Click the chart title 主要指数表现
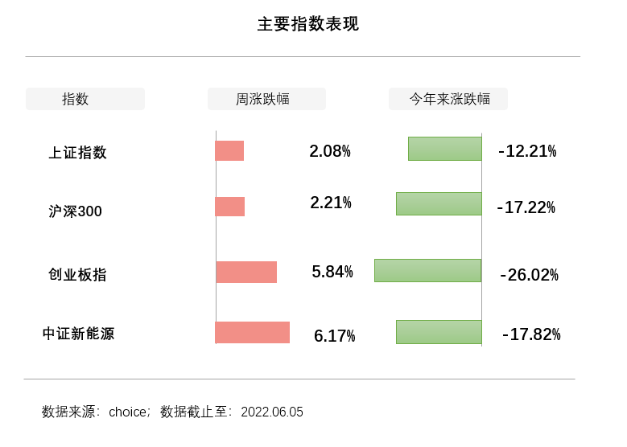 (308, 24)
